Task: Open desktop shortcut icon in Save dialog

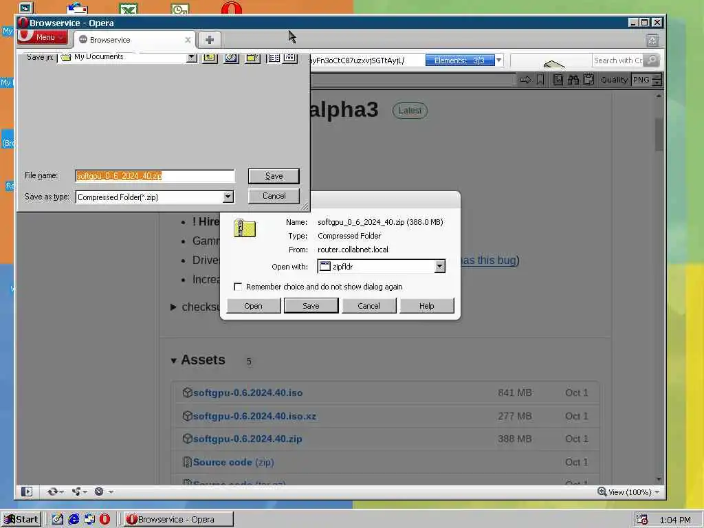Action: (231, 58)
